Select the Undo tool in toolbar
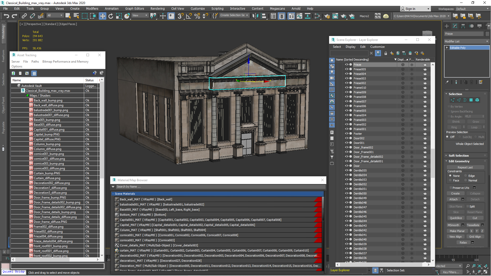 (x=6, y=16)
